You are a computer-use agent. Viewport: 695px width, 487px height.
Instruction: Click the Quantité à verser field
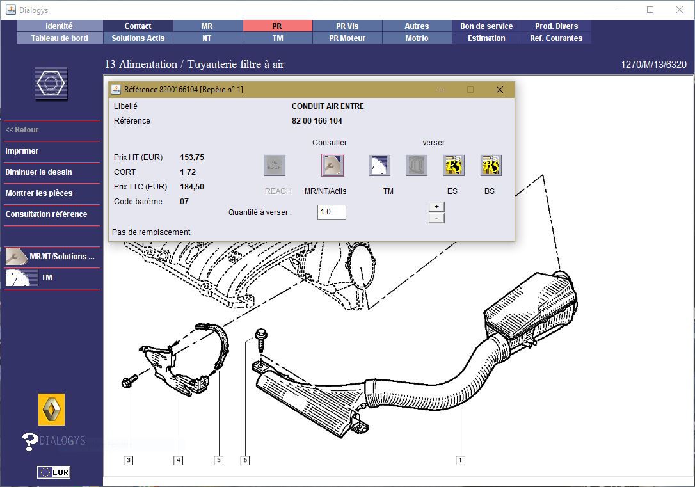coord(332,212)
